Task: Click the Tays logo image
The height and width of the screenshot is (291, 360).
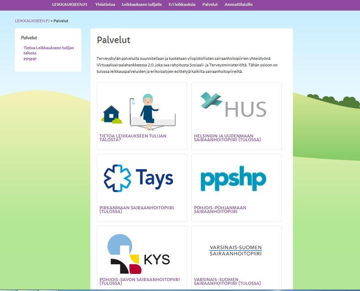Action: click(139, 178)
